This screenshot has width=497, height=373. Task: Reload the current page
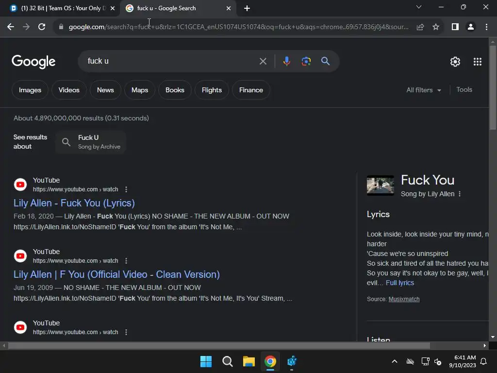pyautogui.click(x=42, y=27)
